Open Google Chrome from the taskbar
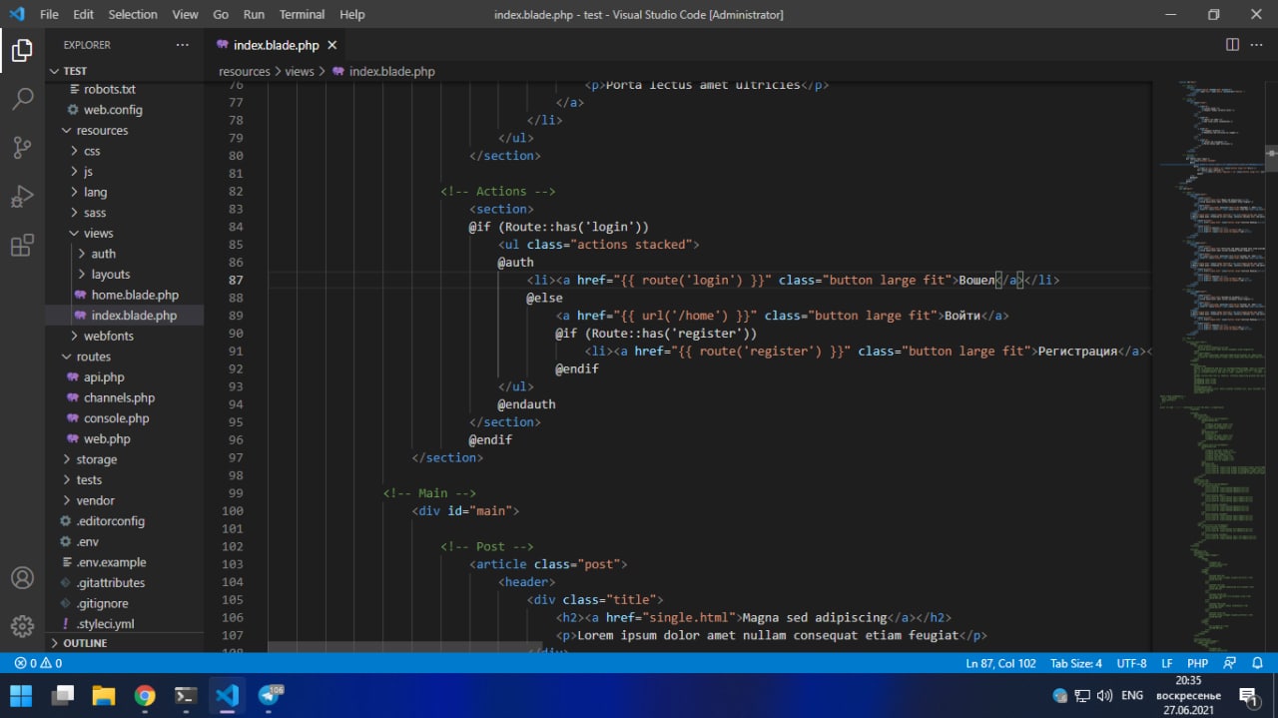This screenshot has height=718, width=1278. (145, 695)
